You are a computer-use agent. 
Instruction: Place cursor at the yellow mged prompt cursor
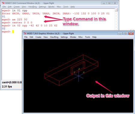pyautogui.click(x=13, y=32)
